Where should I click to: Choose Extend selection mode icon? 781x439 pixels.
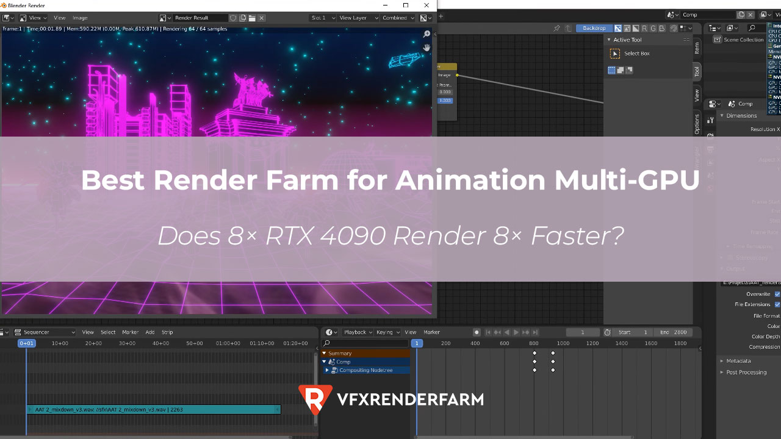[x=621, y=70]
